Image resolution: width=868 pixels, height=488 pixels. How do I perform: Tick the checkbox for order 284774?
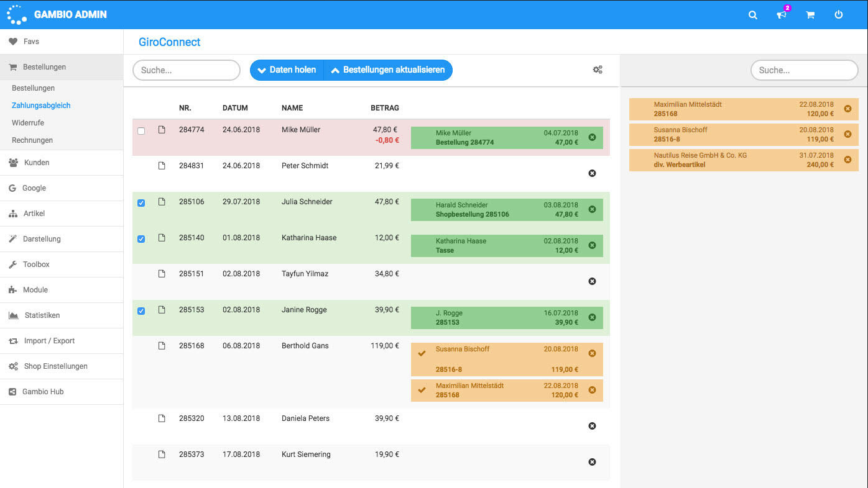pos(141,131)
